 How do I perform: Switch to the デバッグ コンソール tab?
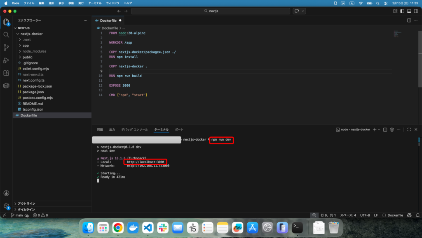click(134, 129)
